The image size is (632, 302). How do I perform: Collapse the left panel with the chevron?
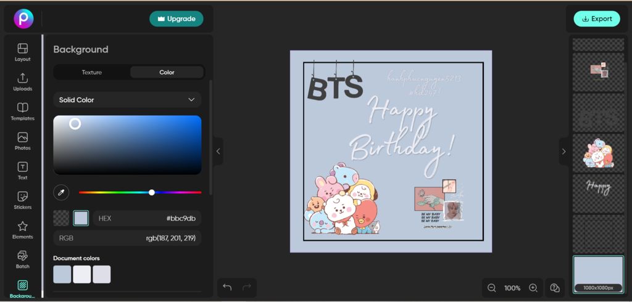pyautogui.click(x=218, y=152)
